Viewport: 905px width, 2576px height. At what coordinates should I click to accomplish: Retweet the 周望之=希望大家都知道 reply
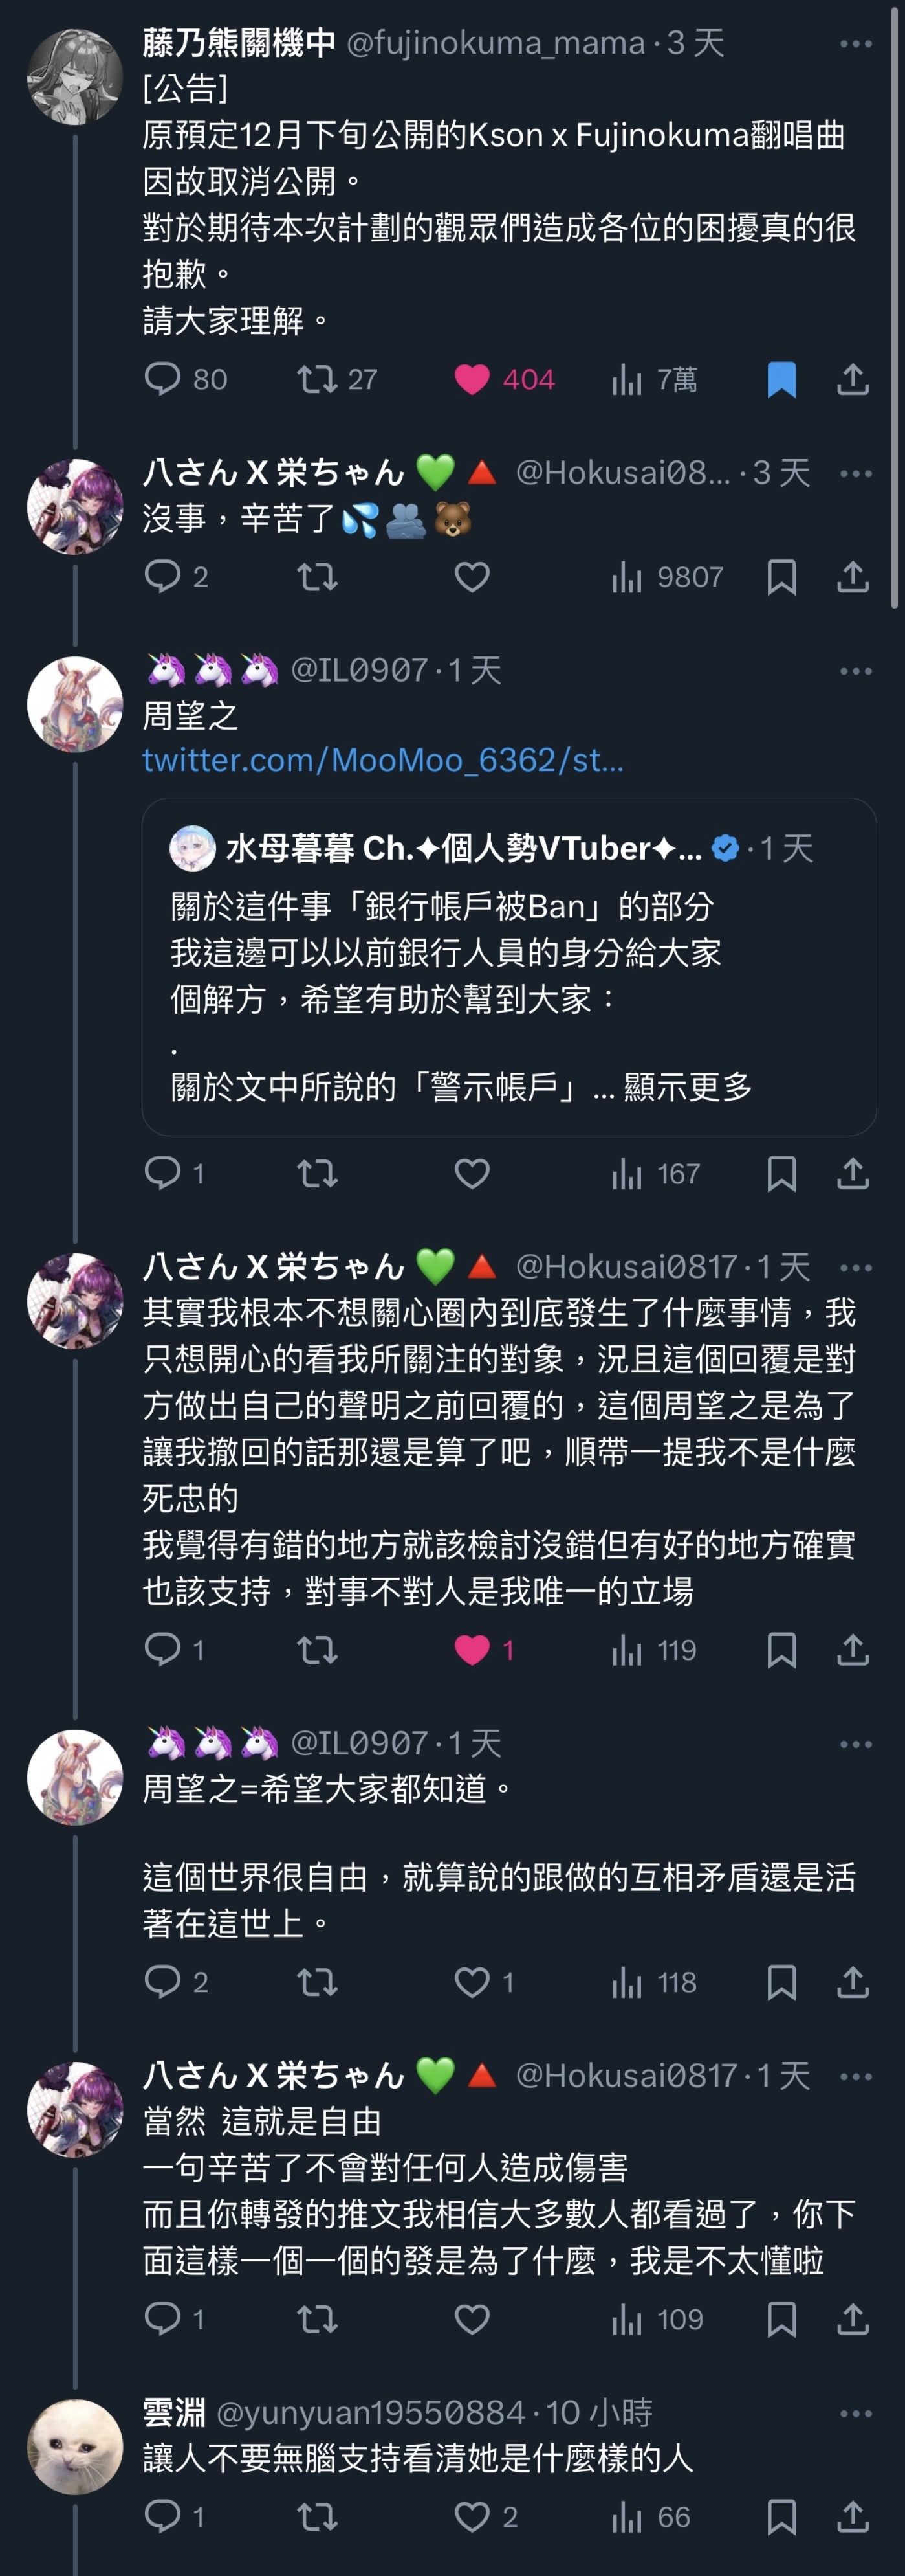(x=318, y=1982)
